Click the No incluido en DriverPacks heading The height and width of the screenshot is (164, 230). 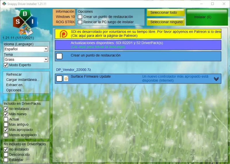25,144
